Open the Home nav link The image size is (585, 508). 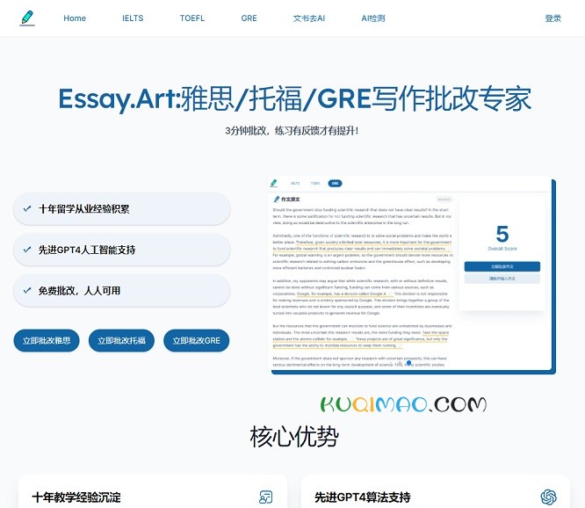tap(75, 18)
